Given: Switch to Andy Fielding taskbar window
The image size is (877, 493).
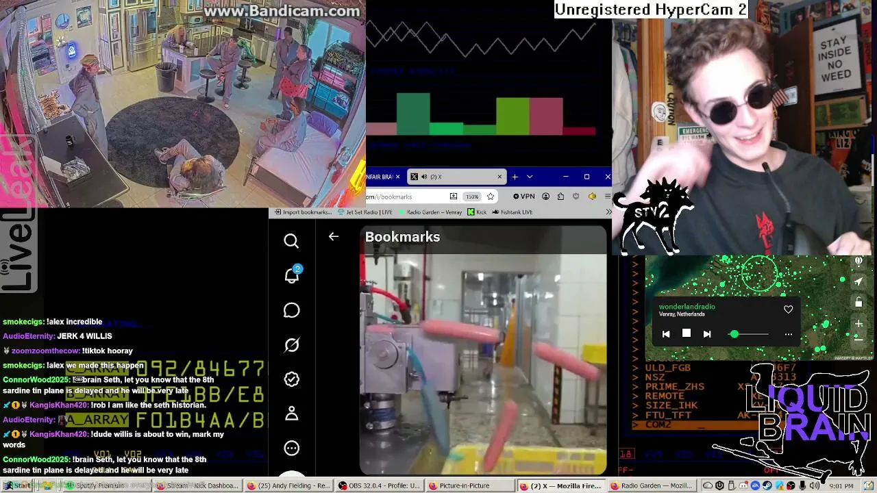Looking at the screenshot, I should tap(288, 486).
